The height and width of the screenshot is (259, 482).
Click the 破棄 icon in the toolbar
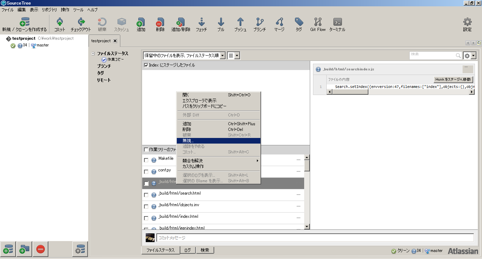[x=102, y=22]
